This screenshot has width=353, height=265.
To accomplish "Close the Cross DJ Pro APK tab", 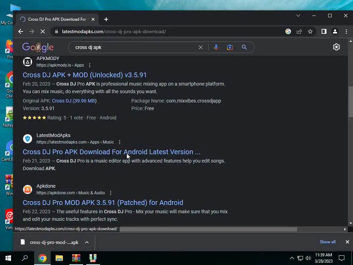I will [x=93, y=19].
